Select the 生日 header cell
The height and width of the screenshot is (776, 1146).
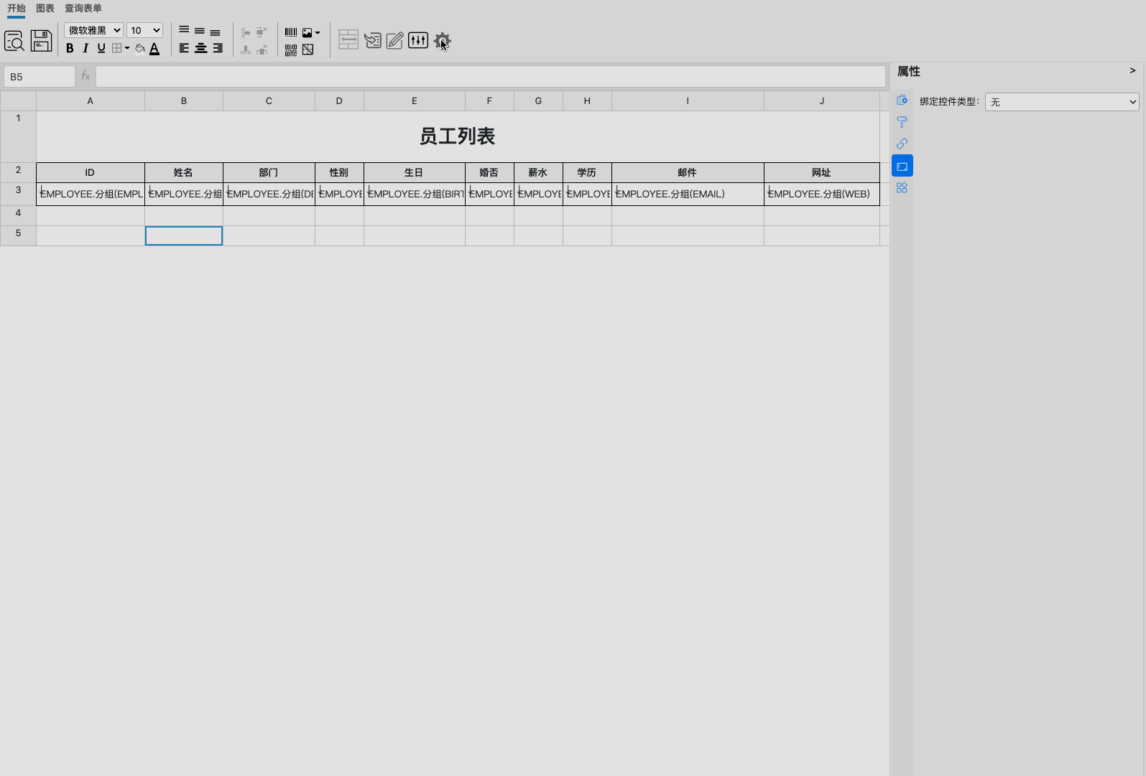coord(415,173)
